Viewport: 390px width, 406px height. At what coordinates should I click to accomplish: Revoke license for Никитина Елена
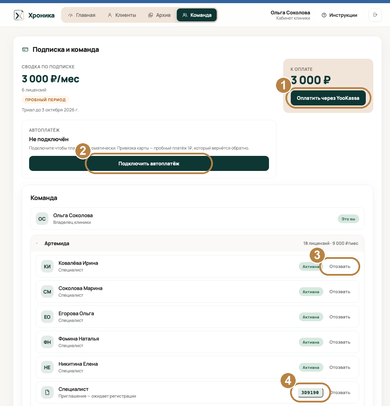[x=340, y=367]
